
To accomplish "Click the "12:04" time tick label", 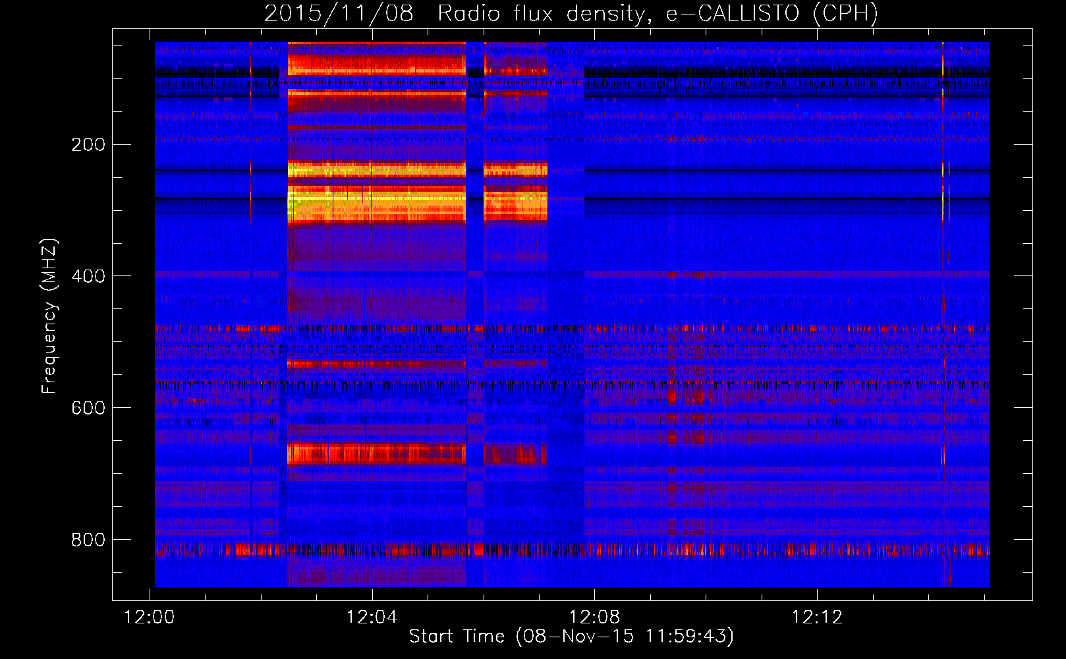I will (x=372, y=617).
